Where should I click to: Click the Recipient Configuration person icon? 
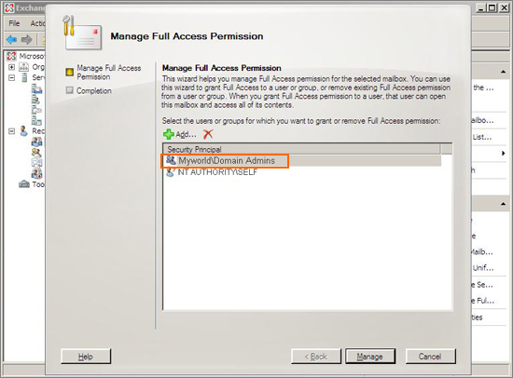[x=23, y=130]
